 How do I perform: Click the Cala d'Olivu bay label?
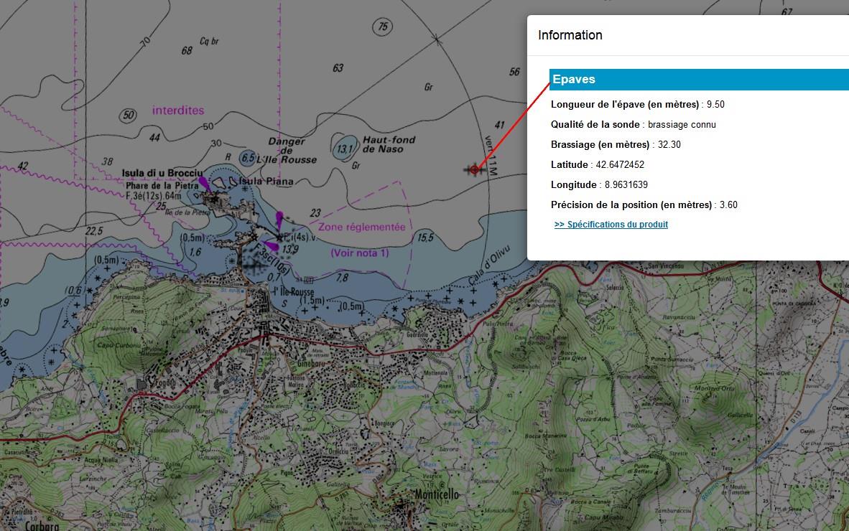(x=489, y=264)
